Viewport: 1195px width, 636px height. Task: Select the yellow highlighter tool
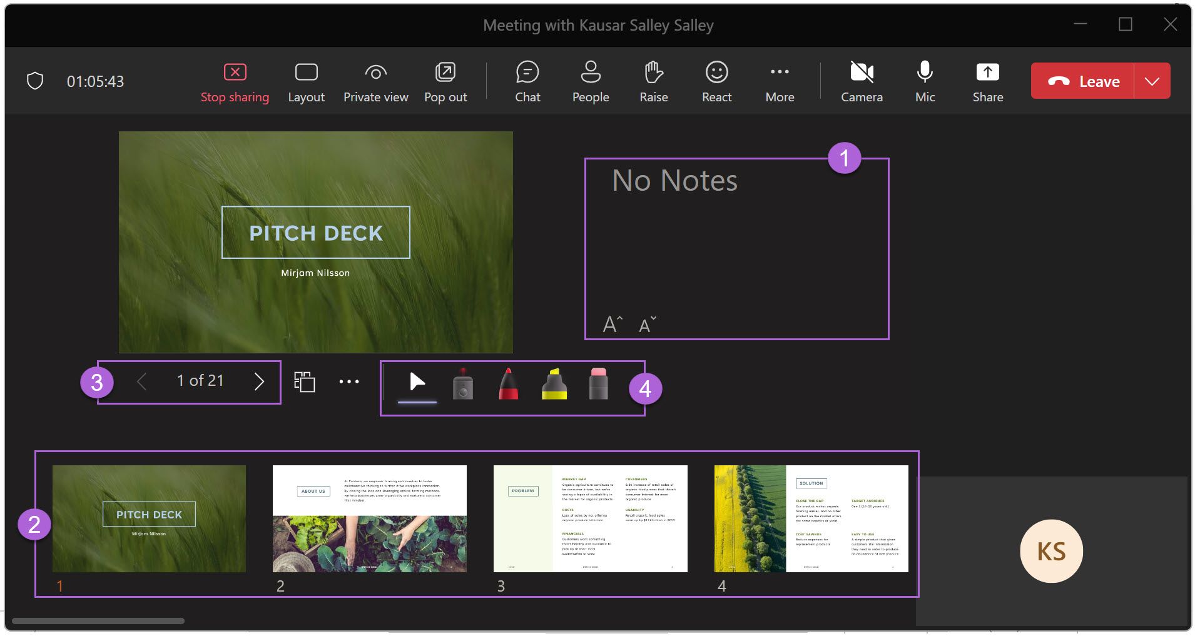point(554,384)
